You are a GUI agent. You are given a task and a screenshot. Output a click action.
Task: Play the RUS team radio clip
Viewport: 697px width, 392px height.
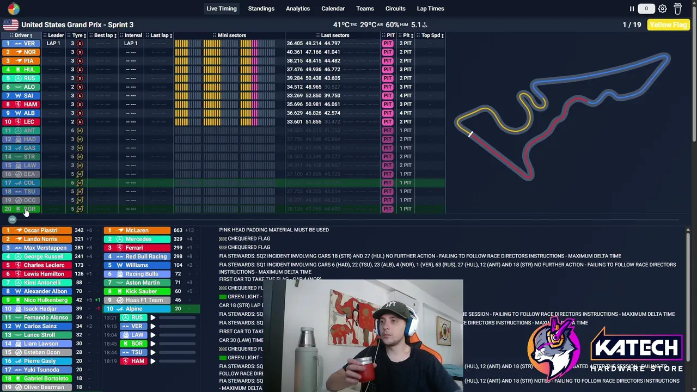pyautogui.click(x=152, y=317)
